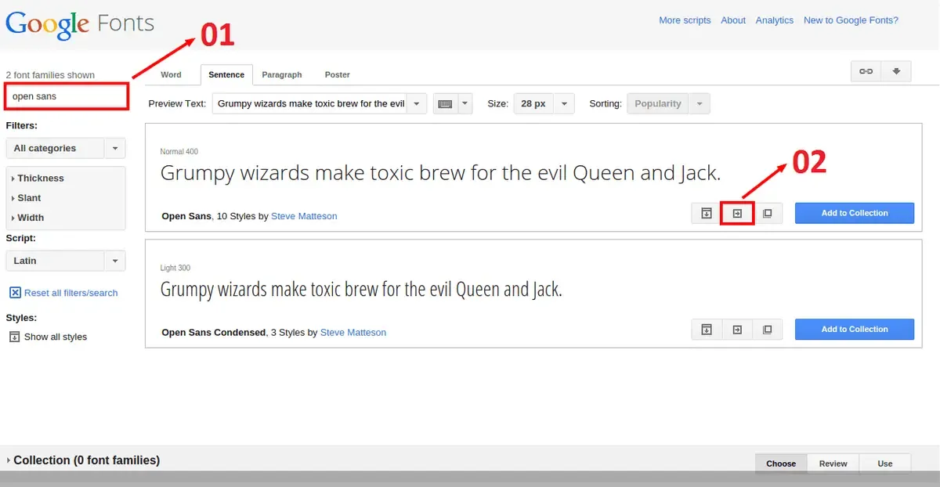Add Open Sans Condensed to Collection

coord(855,330)
